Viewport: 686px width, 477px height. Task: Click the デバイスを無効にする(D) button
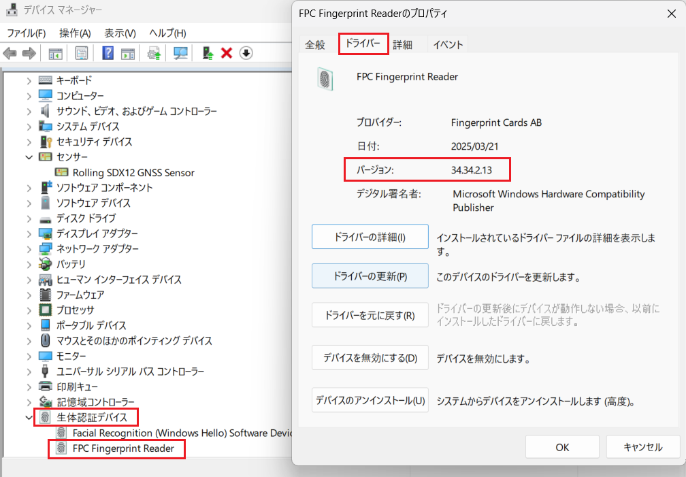[370, 358]
